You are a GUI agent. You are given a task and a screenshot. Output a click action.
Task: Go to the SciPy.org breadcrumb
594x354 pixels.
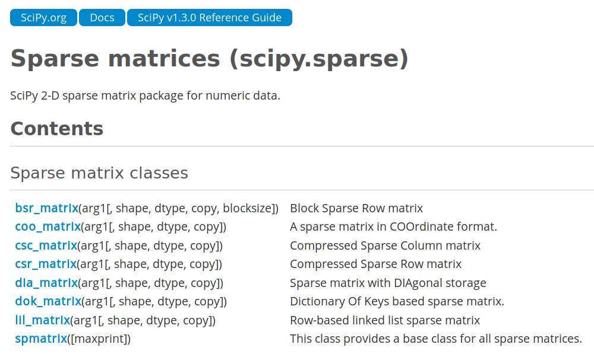click(43, 18)
